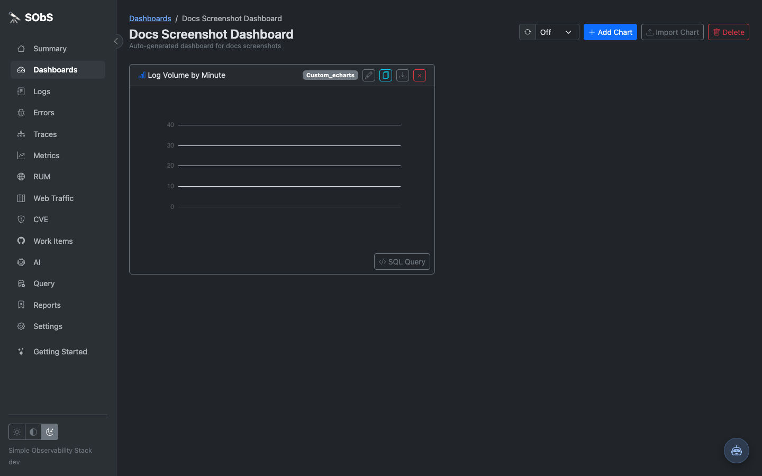This screenshot has height=476, width=762.
Task: Export the Log Volume chart with download icon
Action: tap(403, 75)
